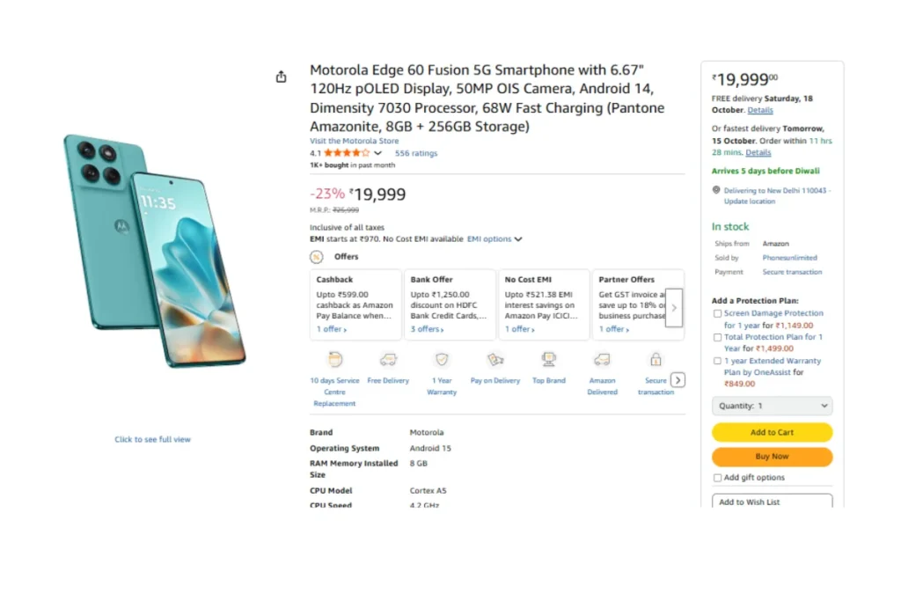Open the Quantity dropdown
Viewport: 901px width, 601px height.
(x=772, y=406)
